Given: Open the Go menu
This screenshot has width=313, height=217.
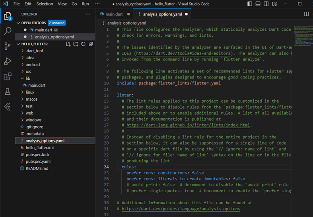Looking at the screenshot, I should [74, 4].
